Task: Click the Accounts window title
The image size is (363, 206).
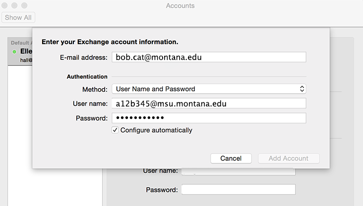Action: [180, 6]
